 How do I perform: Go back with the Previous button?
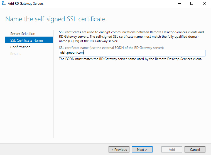(x=119, y=149)
